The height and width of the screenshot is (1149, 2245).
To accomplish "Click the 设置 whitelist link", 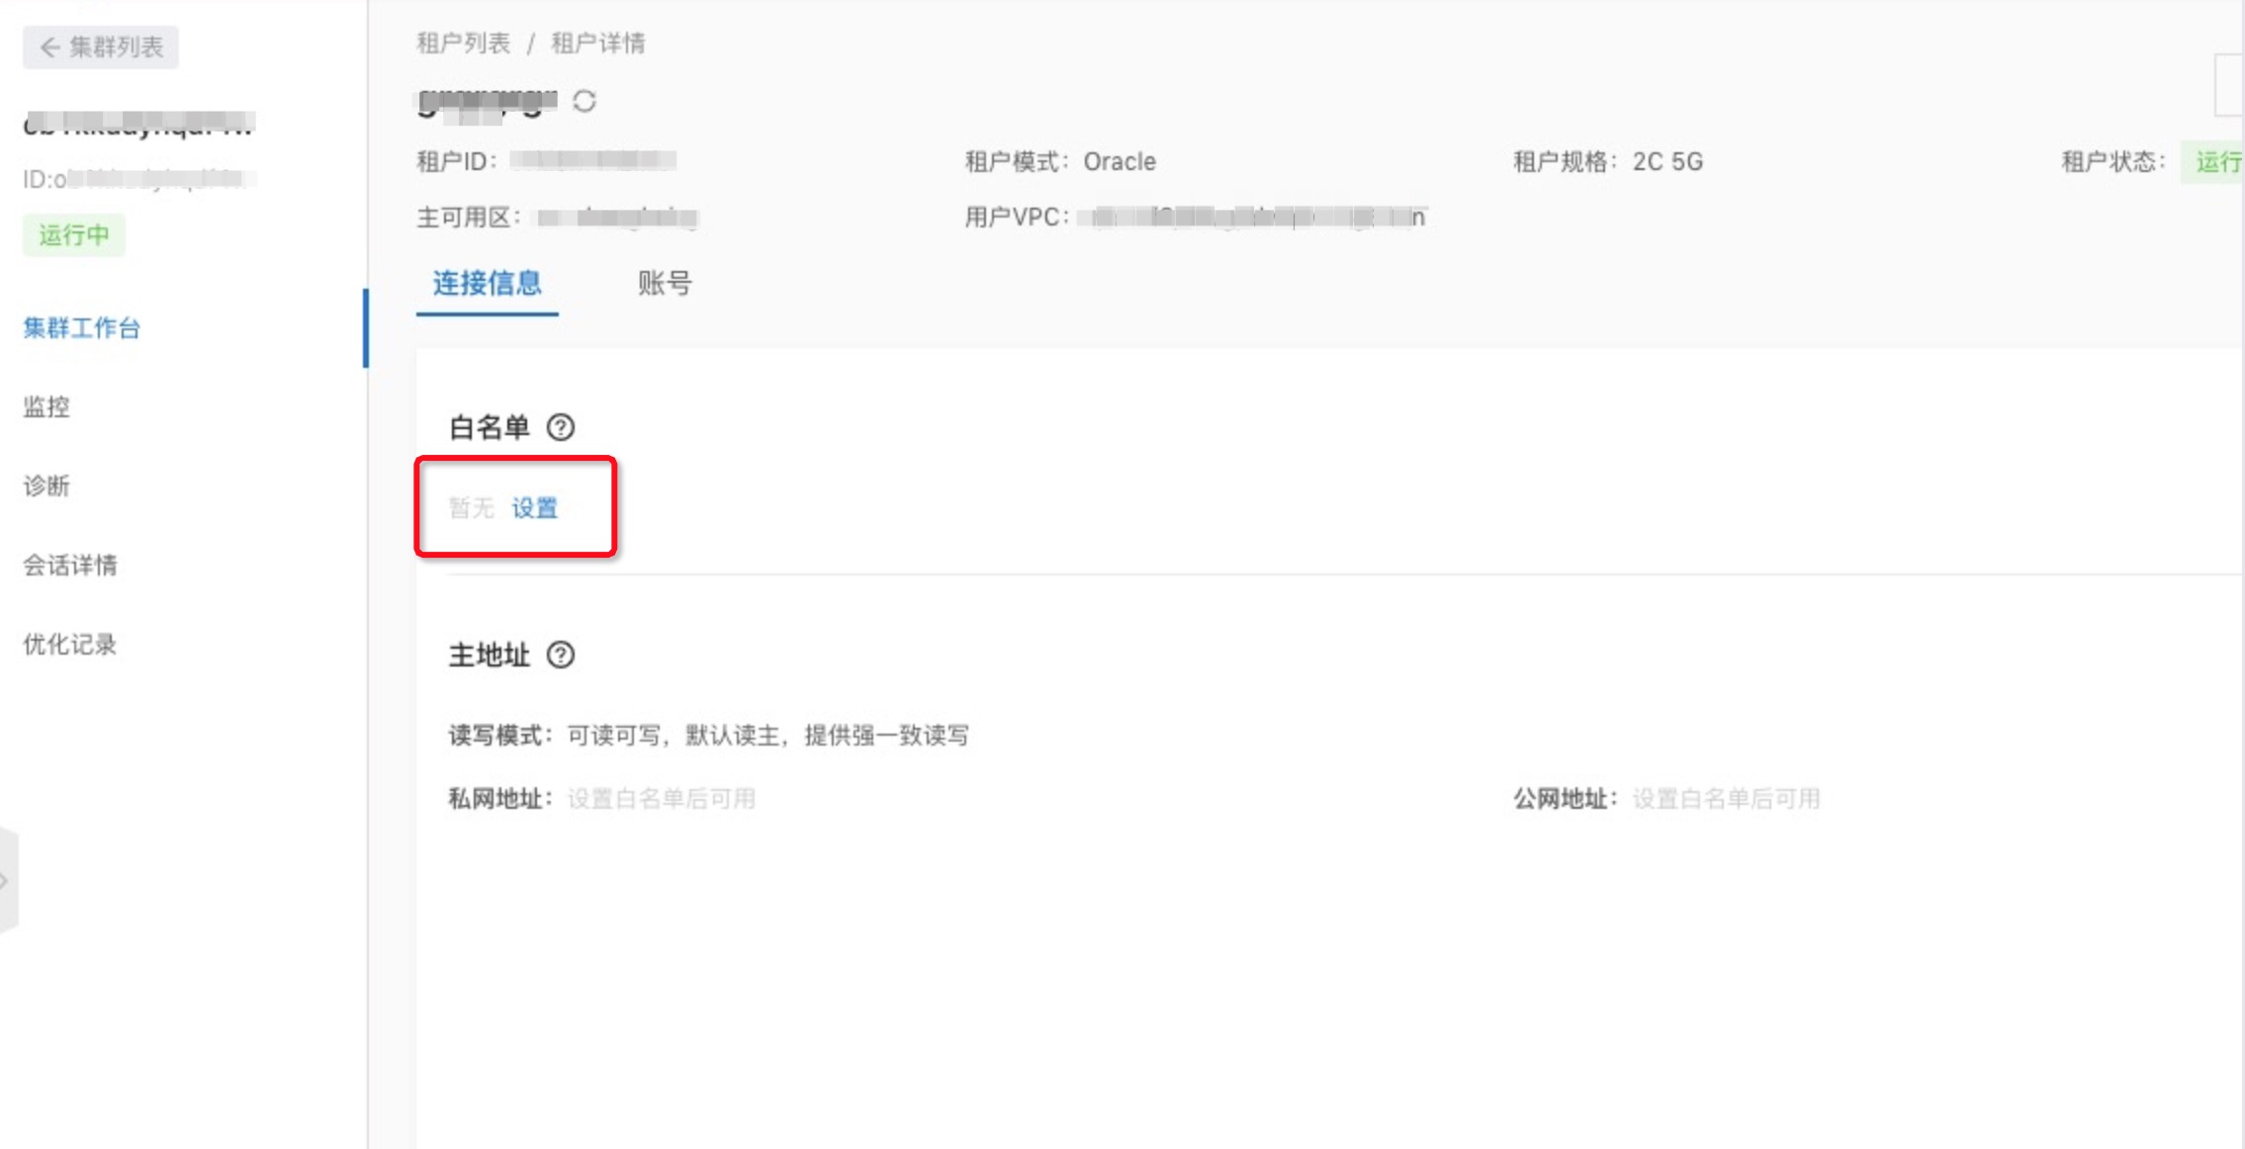I will [x=535, y=507].
